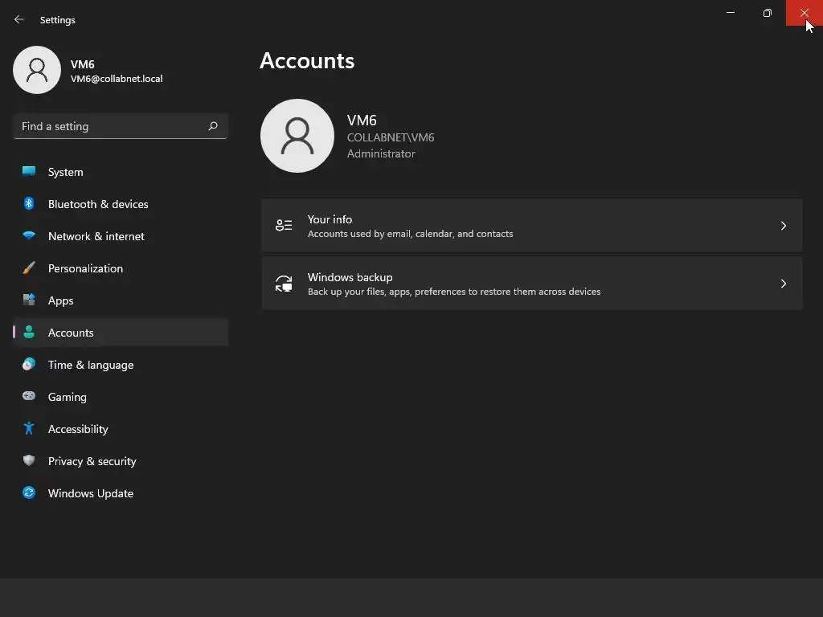This screenshot has width=823, height=617.
Task: Click the Personalization paintbrush icon
Action: 29,268
